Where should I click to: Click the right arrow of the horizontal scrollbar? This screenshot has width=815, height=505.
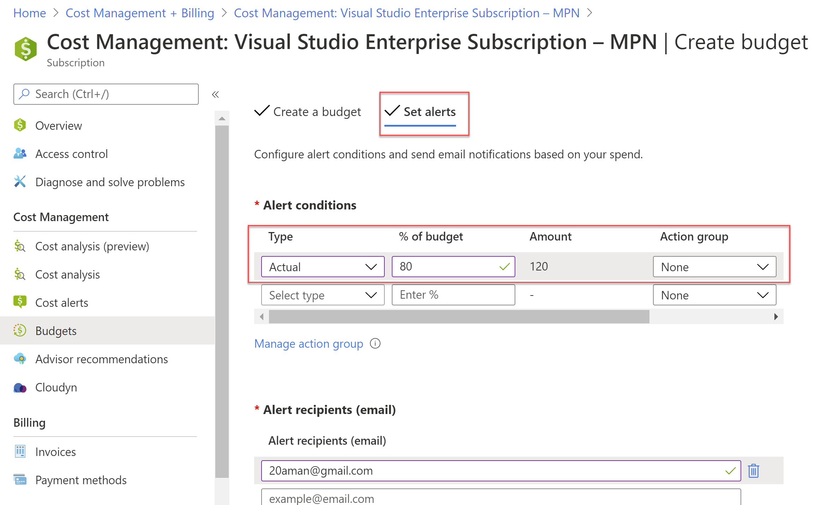click(x=776, y=316)
